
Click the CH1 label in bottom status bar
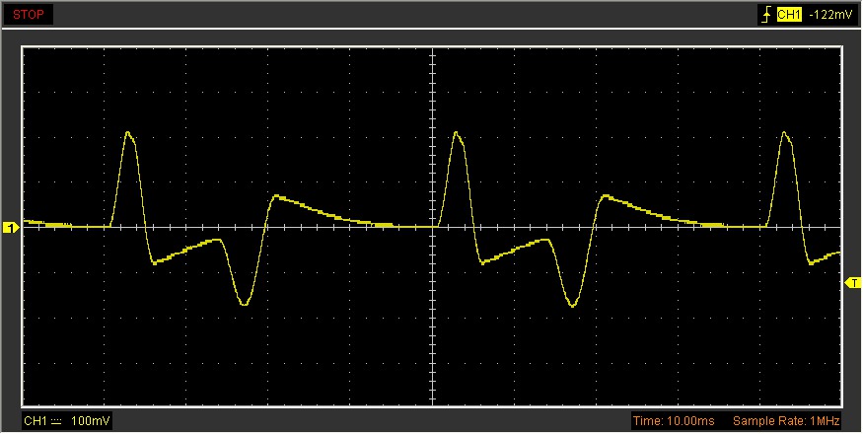coord(35,422)
